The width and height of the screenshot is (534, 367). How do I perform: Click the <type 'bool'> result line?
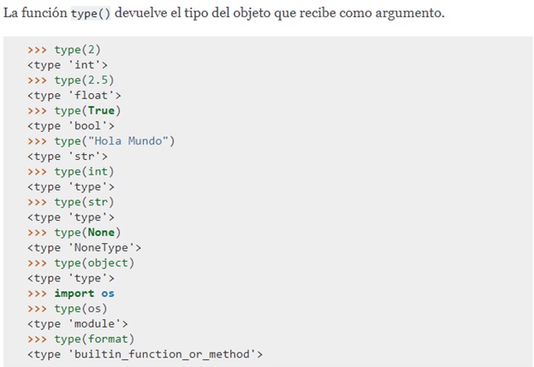[71, 126]
